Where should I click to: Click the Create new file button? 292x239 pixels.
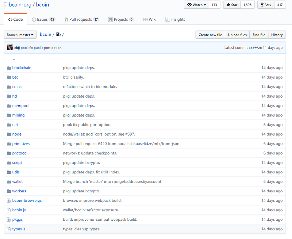point(210,35)
